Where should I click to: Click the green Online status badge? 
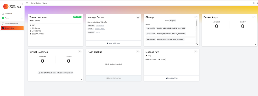pyautogui.click(x=77, y=17)
